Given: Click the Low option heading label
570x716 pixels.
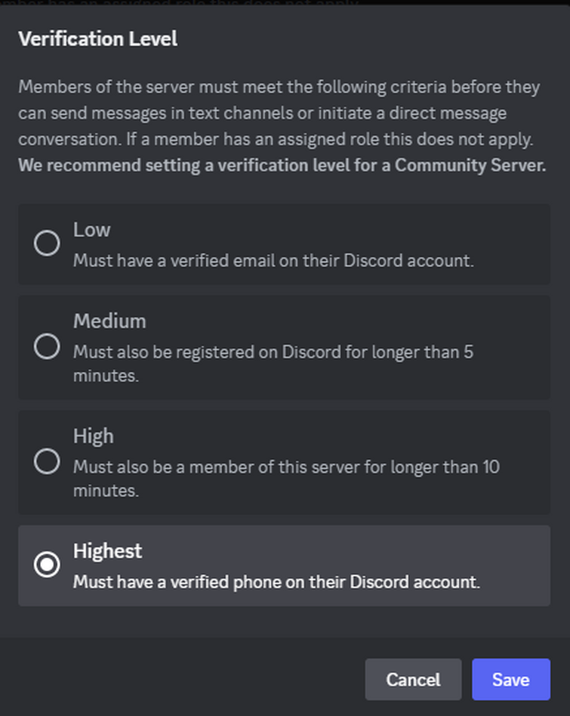Looking at the screenshot, I should coord(91,230).
